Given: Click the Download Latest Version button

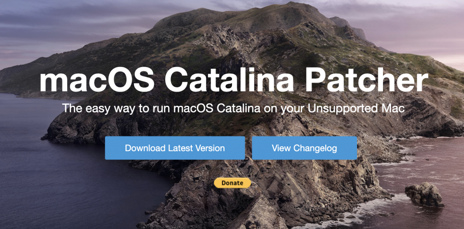Looking at the screenshot, I should [x=175, y=148].
